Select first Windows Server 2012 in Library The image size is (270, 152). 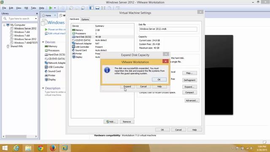click(x=25, y=28)
